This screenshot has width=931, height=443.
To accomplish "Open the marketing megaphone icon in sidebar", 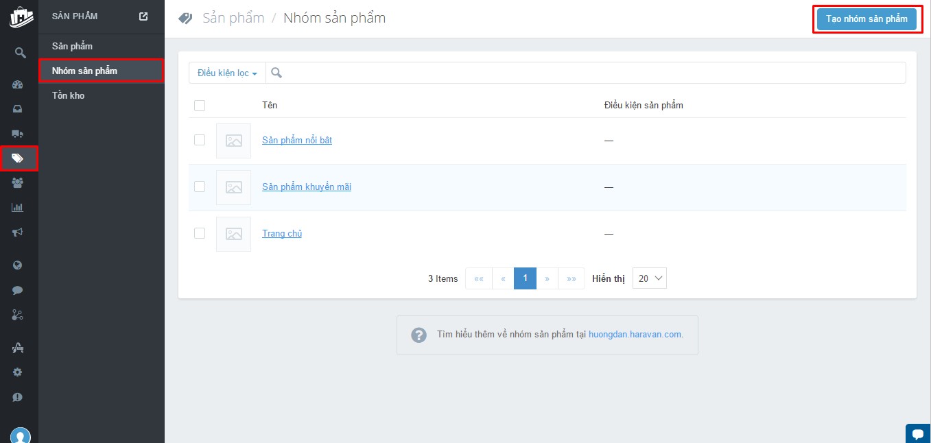I will coord(19,232).
